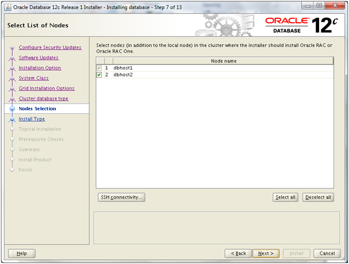Open the Configure Security Updates step
The image size is (349, 264).
coord(50,47)
